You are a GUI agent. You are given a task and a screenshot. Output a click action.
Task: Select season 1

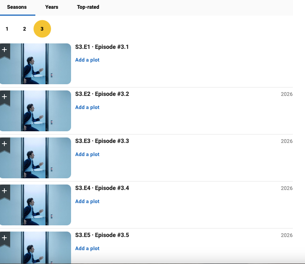[x=7, y=29]
